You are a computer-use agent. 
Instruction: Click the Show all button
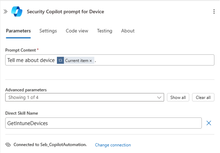click(178, 97)
